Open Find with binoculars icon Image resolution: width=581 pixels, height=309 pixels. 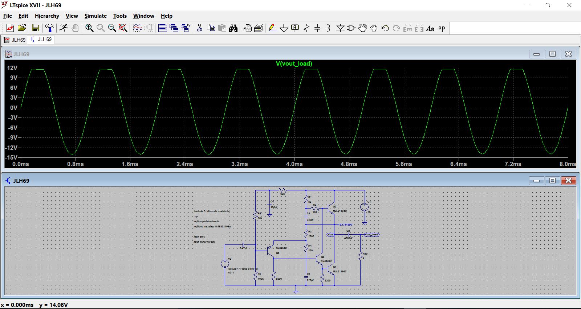(233, 28)
